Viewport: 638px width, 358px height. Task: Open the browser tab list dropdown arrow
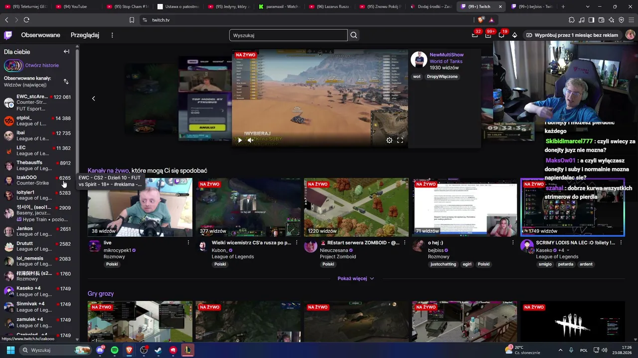[588, 6]
